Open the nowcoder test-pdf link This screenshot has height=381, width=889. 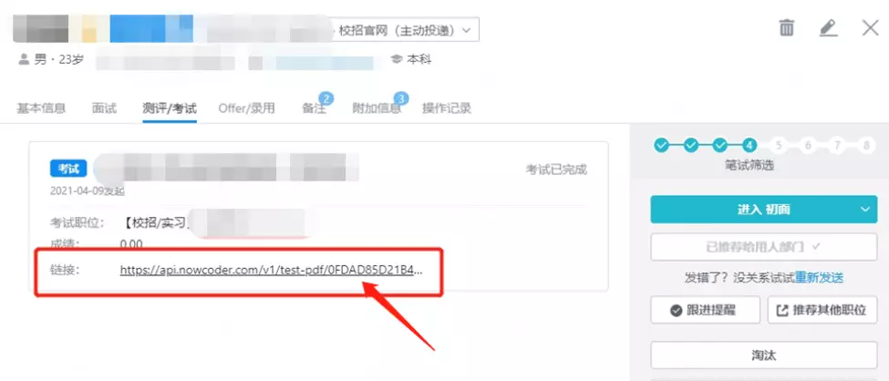coord(272,271)
